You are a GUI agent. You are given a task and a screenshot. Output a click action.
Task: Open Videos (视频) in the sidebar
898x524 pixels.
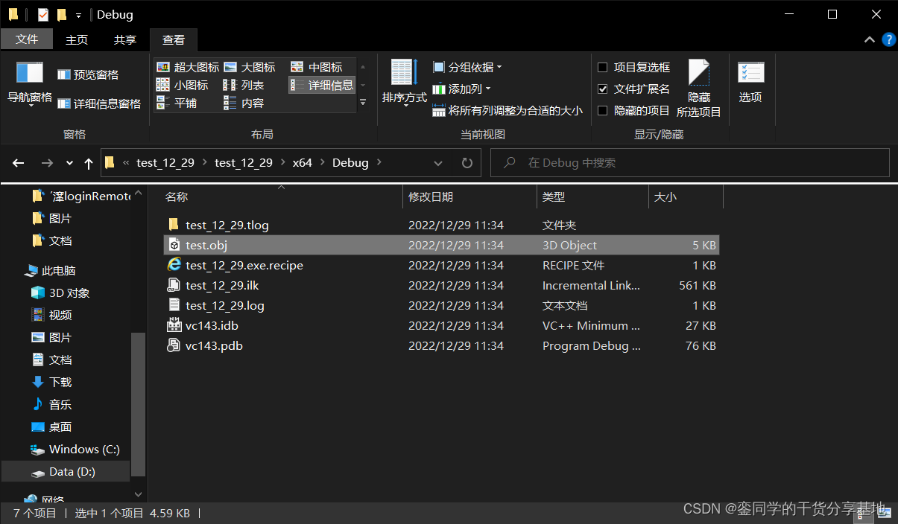(51, 315)
